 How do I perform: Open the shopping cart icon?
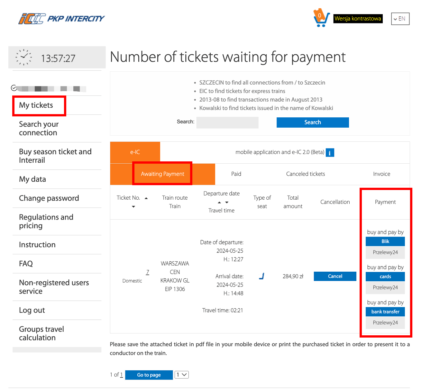click(321, 18)
